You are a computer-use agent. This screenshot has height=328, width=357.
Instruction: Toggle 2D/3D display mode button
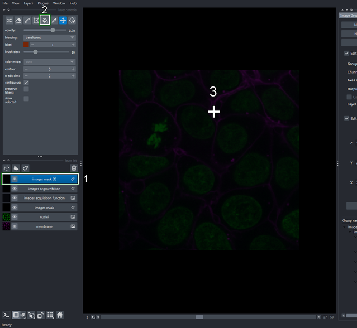tap(18, 315)
